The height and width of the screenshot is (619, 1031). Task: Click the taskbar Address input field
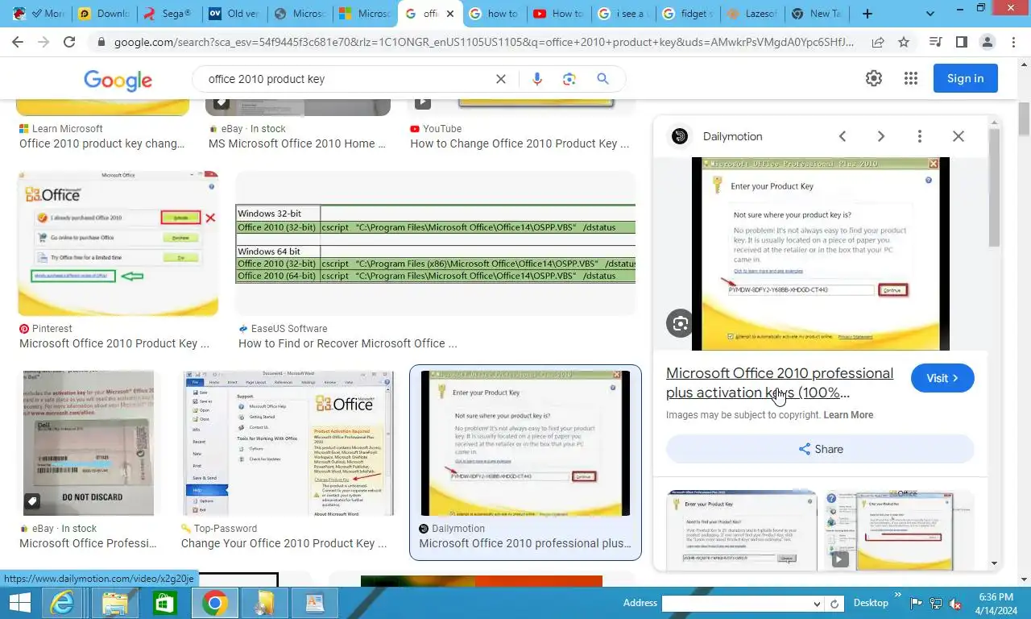tap(736, 604)
